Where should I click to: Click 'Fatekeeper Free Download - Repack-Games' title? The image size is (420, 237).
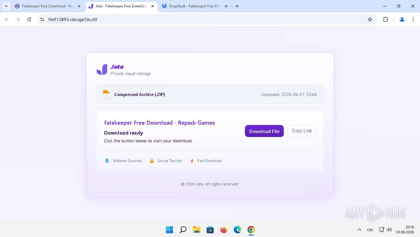tap(159, 123)
